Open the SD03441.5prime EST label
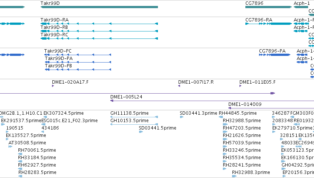The image size is (314, 178). pos(158,128)
